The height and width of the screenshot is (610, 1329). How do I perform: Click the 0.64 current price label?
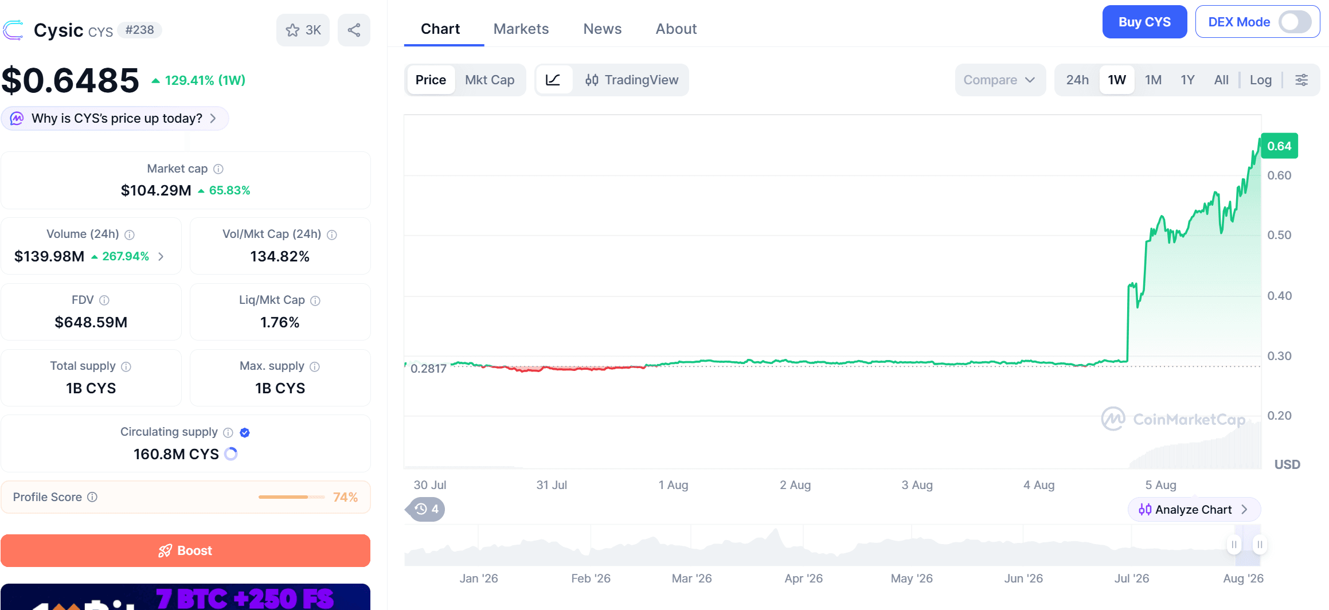1279,146
